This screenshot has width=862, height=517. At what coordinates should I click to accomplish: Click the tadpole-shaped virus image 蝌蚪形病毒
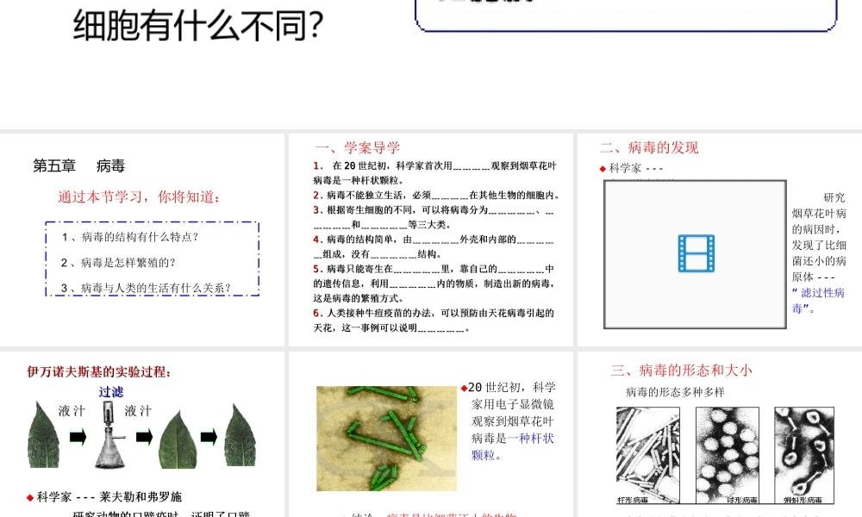point(804,456)
